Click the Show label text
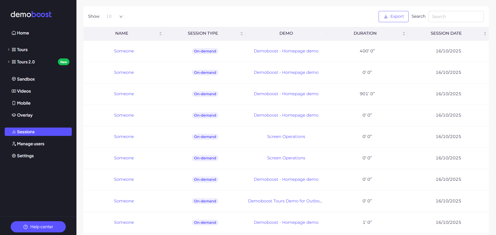Viewport: 496px width, 235px height. (x=94, y=16)
